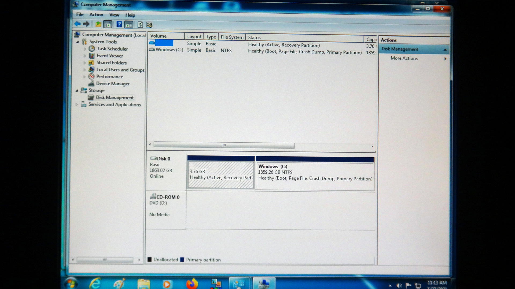The width and height of the screenshot is (515, 289).
Task: Sort by the Type column header
Action: coord(211,37)
